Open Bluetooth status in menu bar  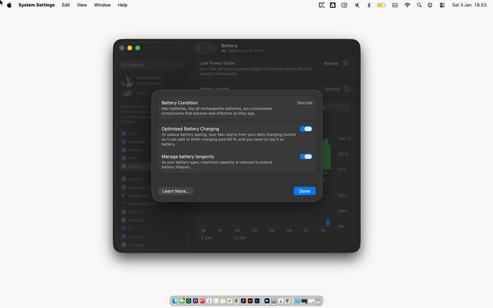[369, 5]
